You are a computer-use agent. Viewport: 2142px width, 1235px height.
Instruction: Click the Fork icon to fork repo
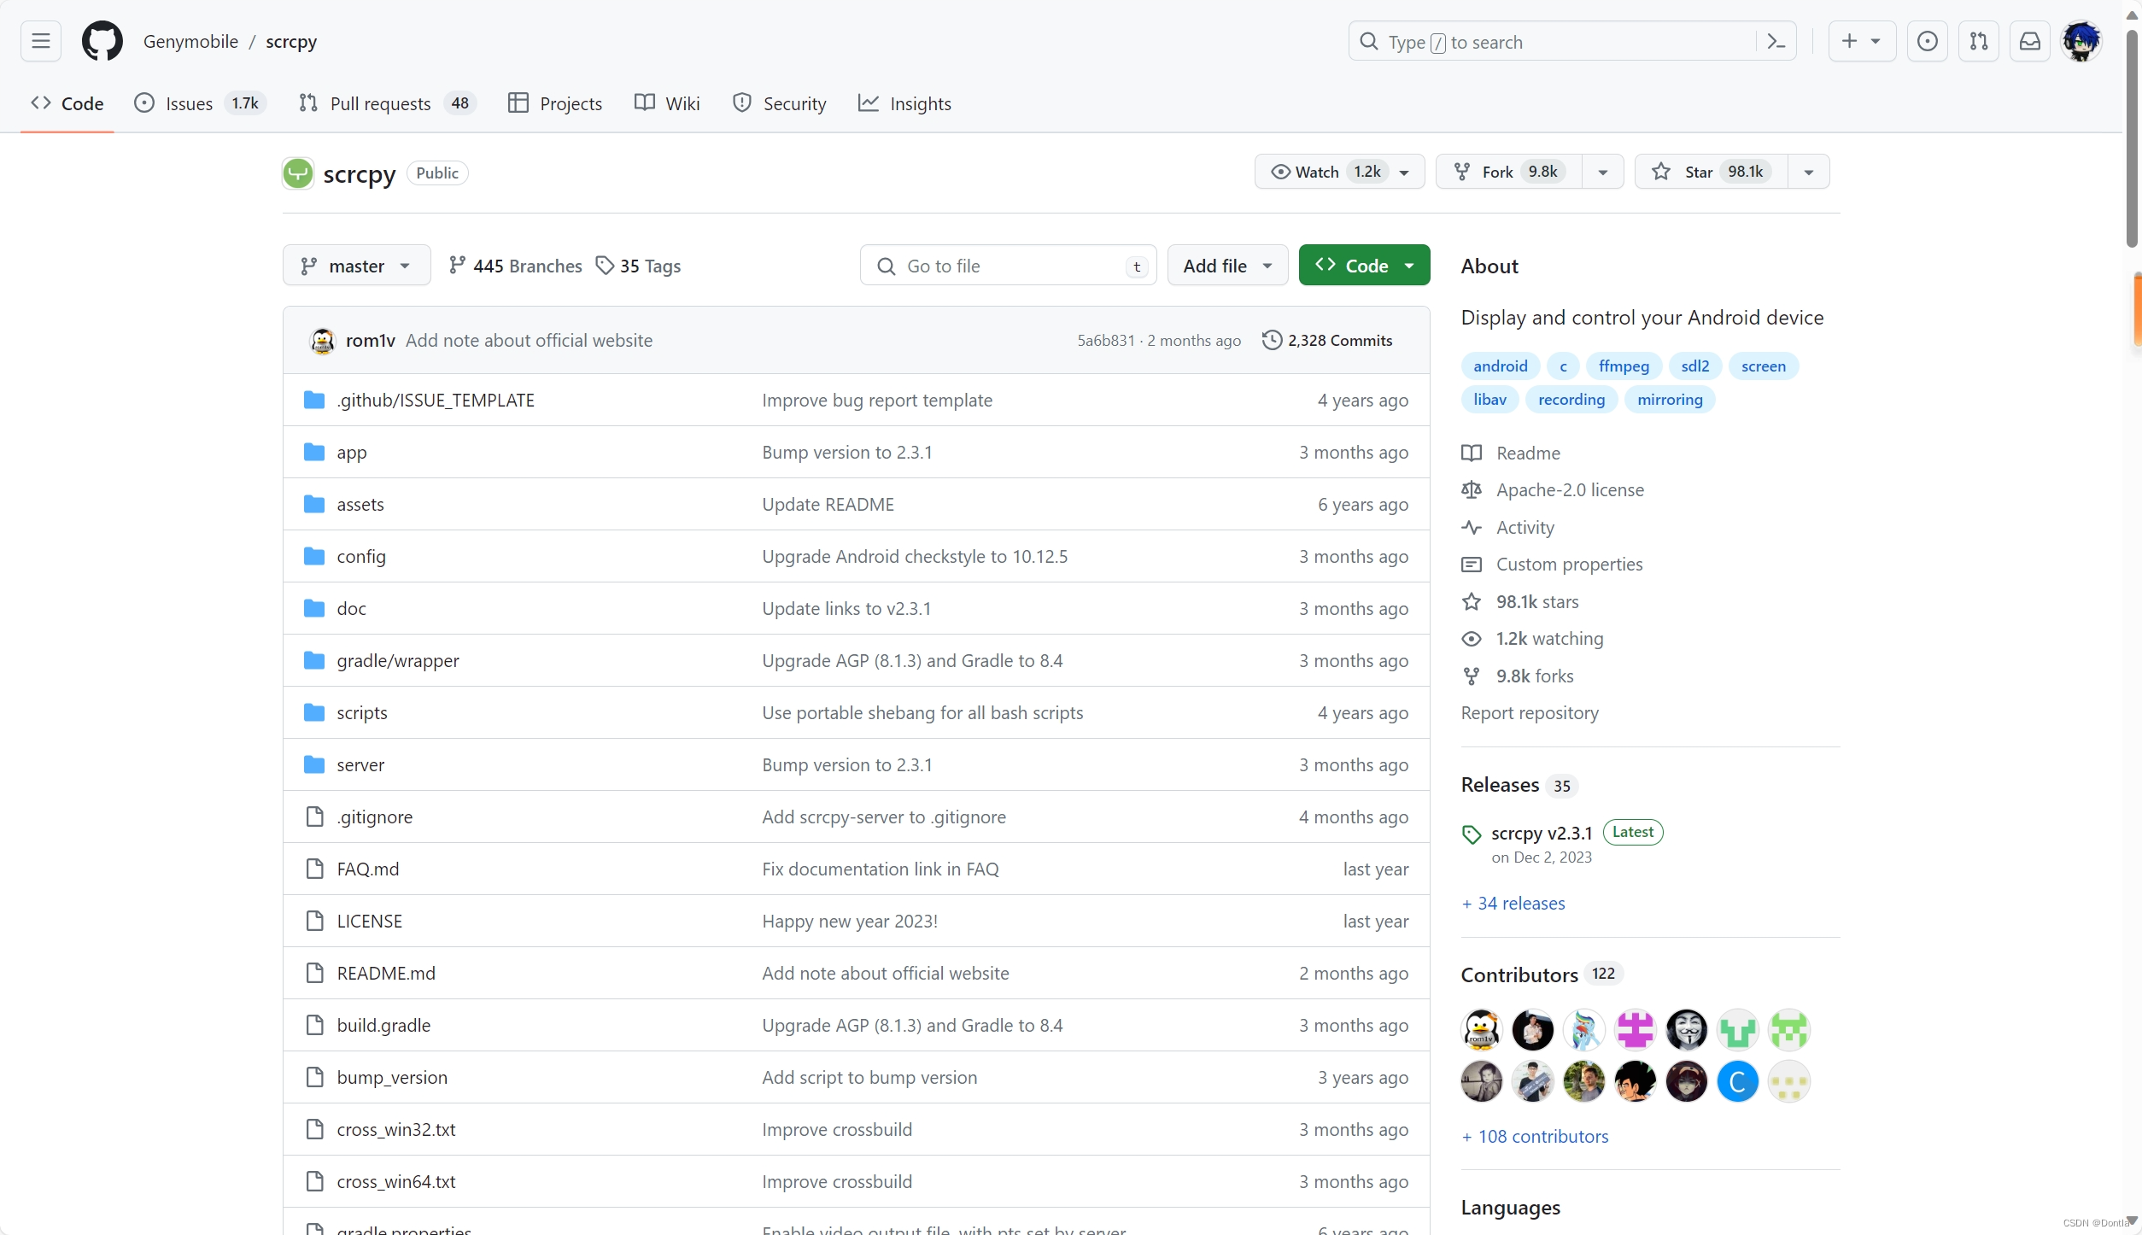pyautogui.click(x=1460, y=171)
